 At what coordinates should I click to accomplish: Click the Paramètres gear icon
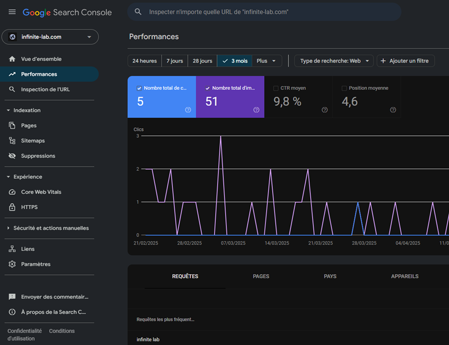click(12, 264)
